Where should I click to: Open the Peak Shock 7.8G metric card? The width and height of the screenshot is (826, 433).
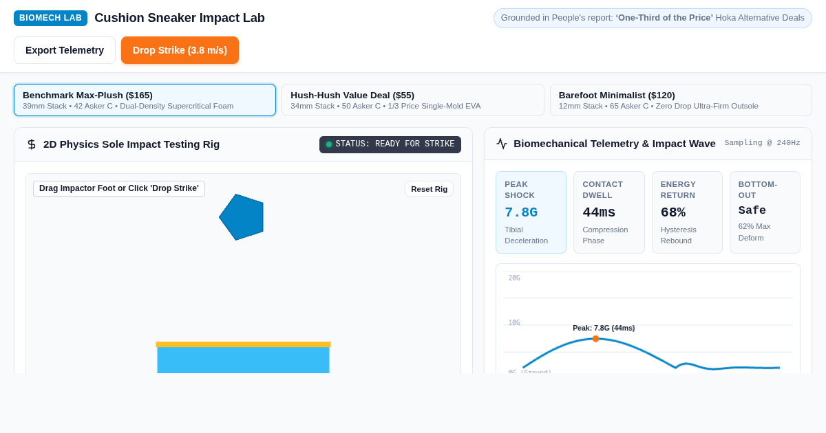(531, 212)
